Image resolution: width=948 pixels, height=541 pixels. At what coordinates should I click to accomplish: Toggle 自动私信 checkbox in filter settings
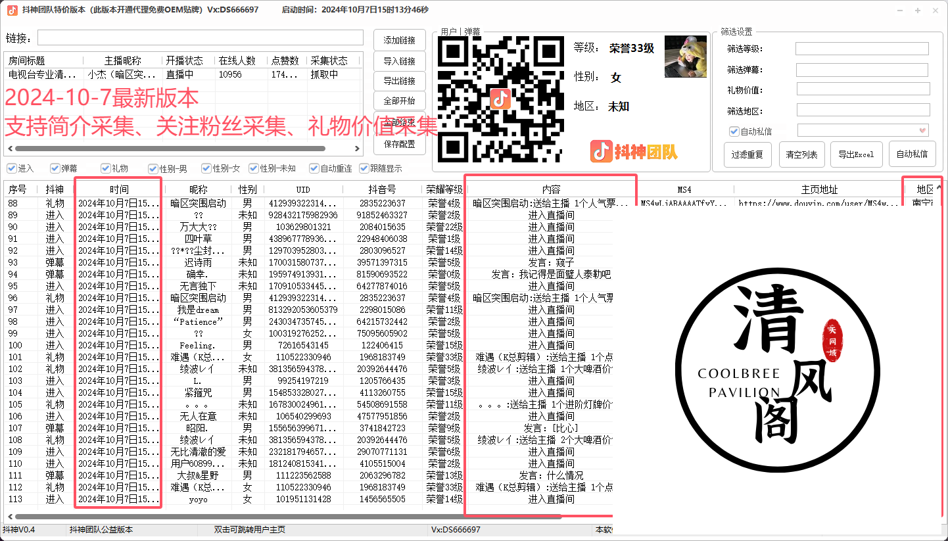point(734,131)
